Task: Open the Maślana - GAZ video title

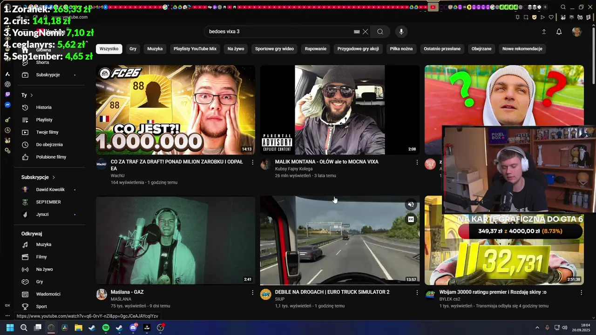Action: click(127, 292)
